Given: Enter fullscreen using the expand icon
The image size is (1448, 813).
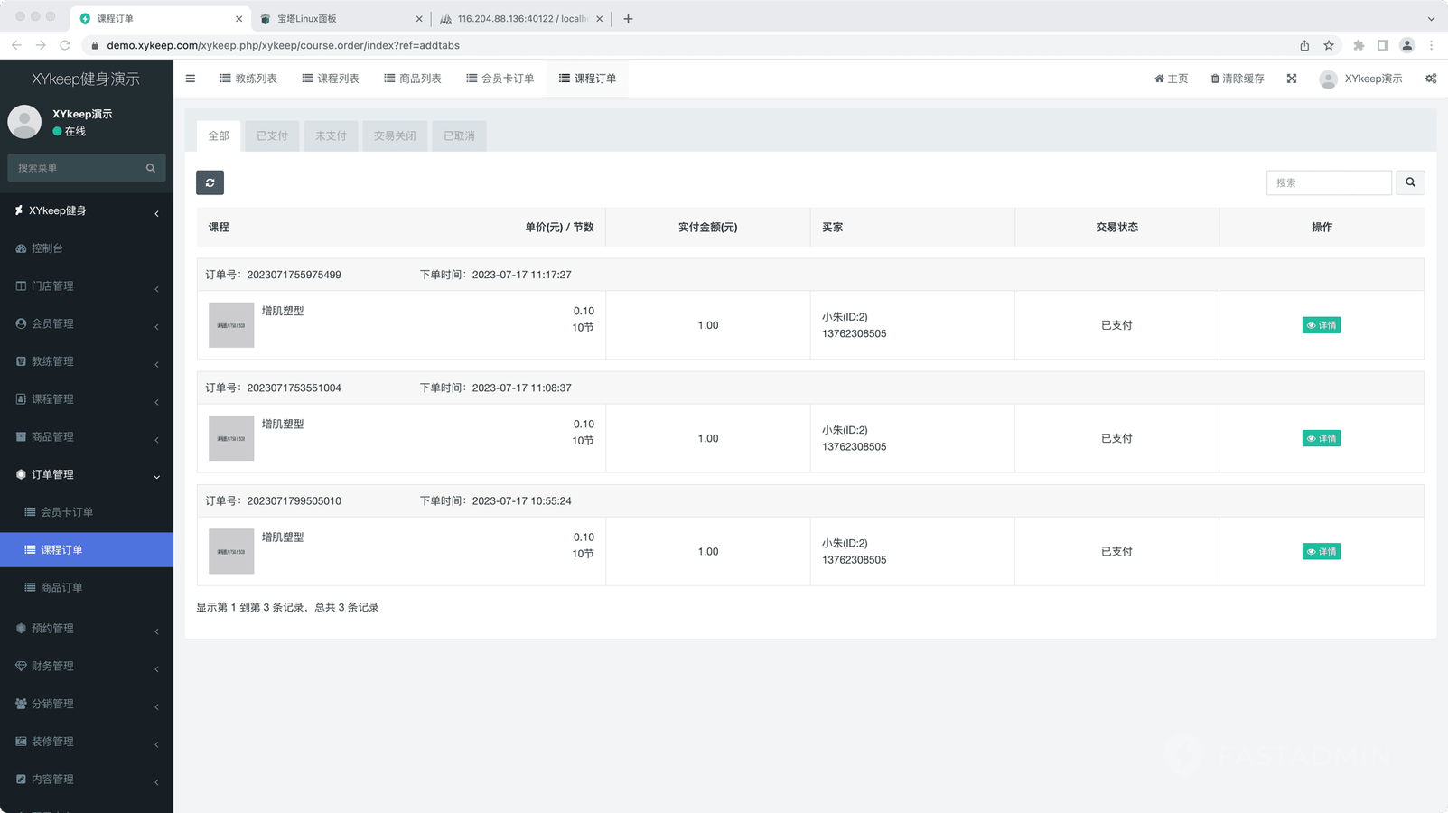Looking at the screenshot, I should pyautogui.click(x=1292, y=79).
